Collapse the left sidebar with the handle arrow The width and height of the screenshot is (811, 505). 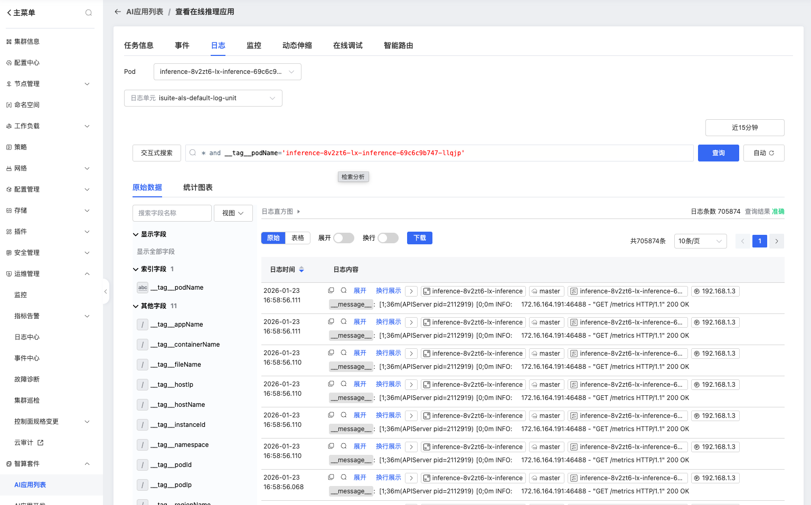click(x=106, y=291)
